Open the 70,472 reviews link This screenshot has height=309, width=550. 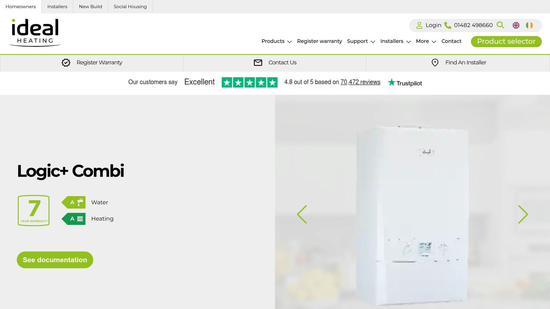click(360, 82)
